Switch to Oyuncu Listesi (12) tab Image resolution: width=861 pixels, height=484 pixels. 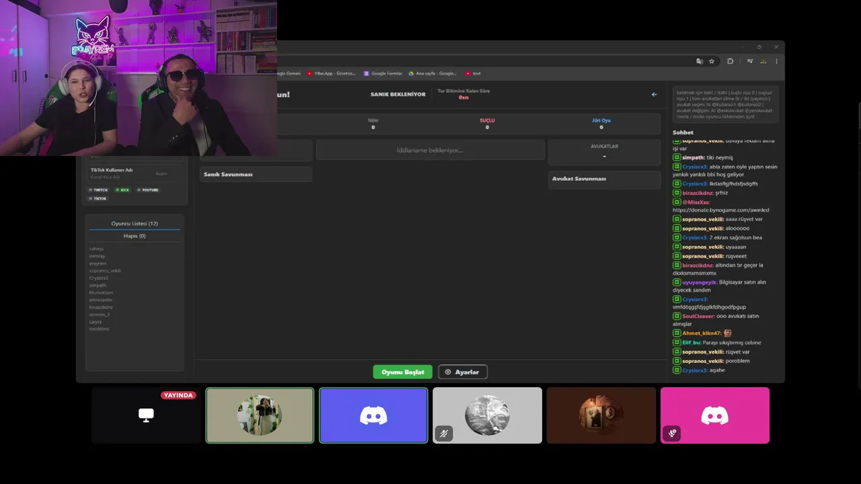tap(135, 223)
